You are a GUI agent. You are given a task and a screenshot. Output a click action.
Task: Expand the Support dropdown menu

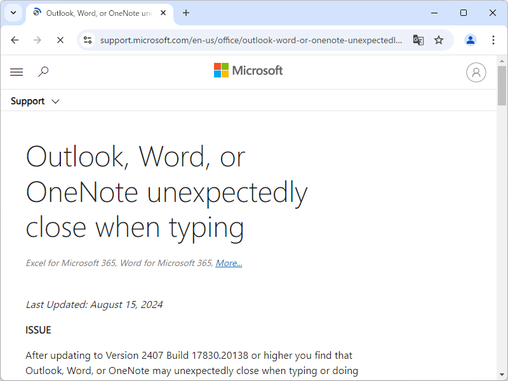pos(36,101)
